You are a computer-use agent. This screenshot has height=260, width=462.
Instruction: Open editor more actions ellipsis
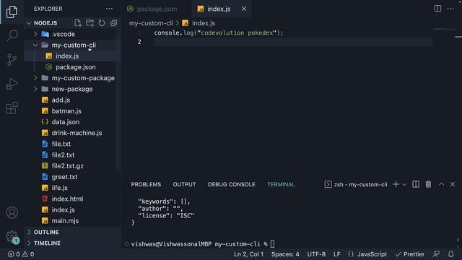(450, 9)
